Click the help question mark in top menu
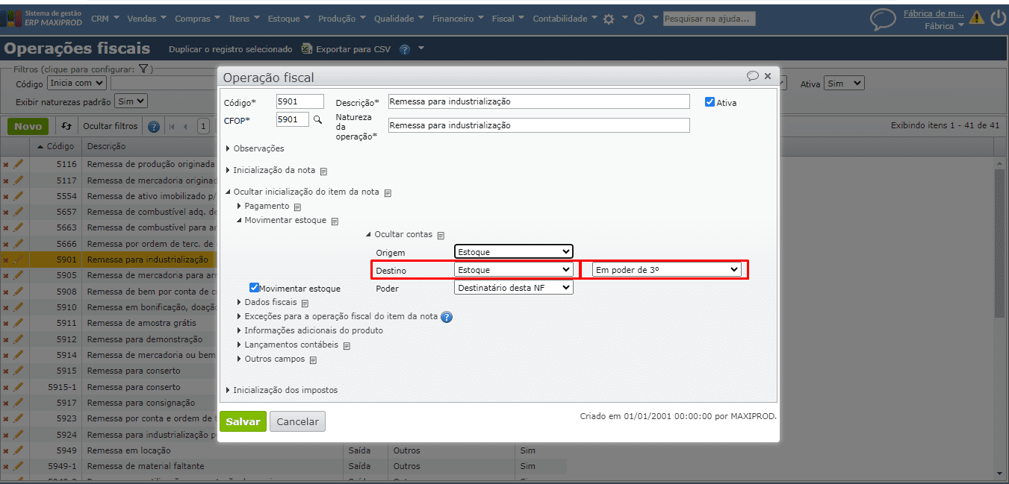 coord(639,19)
